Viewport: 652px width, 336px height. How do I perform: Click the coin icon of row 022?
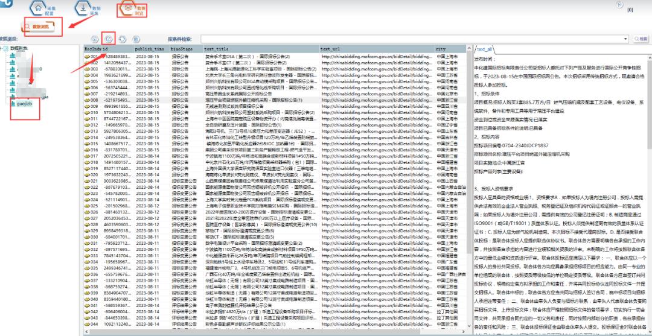pos(87,188)
